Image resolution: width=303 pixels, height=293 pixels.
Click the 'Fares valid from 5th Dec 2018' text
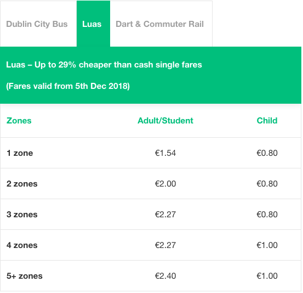pyautogui.click(x=68, y=86)
